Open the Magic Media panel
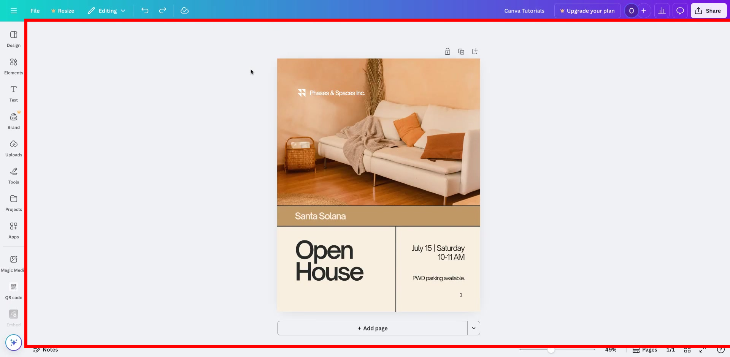The image size is (730, 357). point(13,263)
